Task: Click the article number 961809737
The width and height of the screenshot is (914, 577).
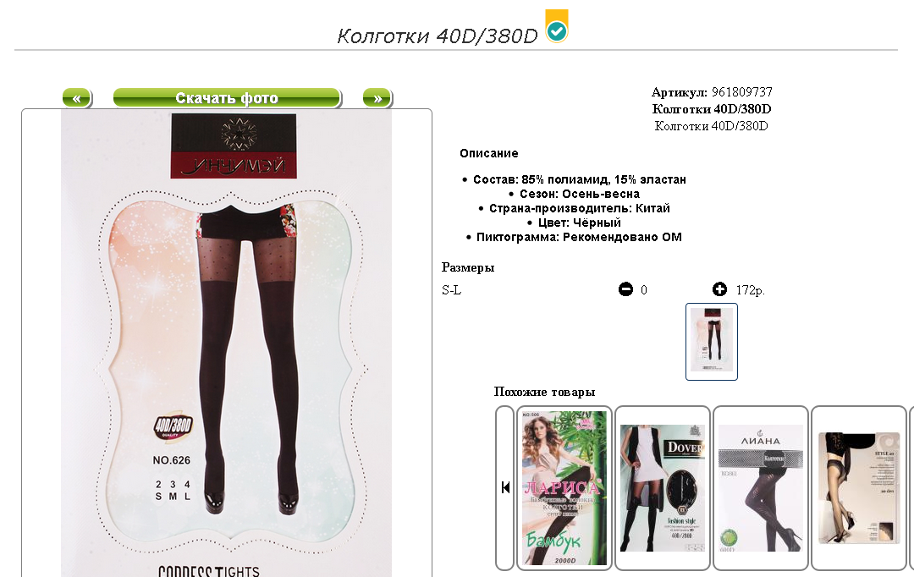Action: click(742, 92)
